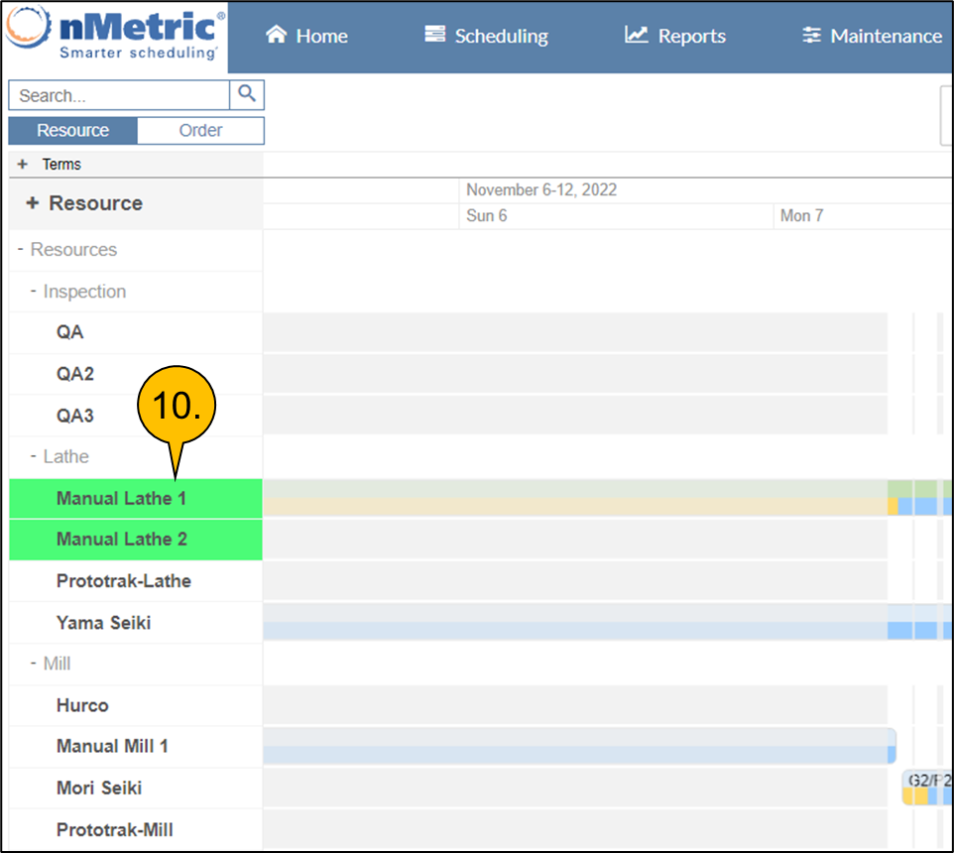Click the Reports chart icon
This screenshot has width=954, height=853.
click(x=636, y=35)
